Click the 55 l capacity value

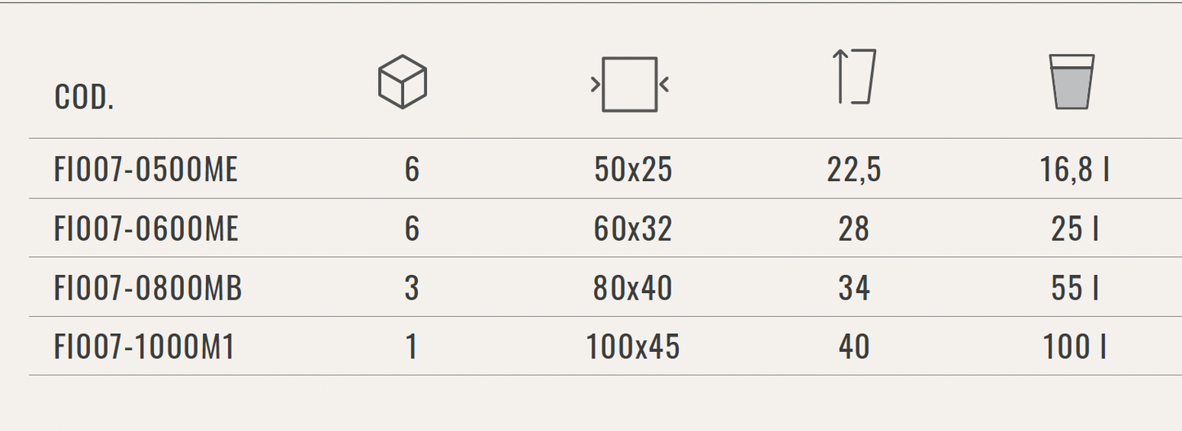(1075, 288)
